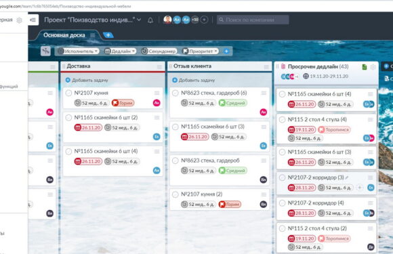
Task: Switch to Основная доска tab
Action: tap(64, 35)
